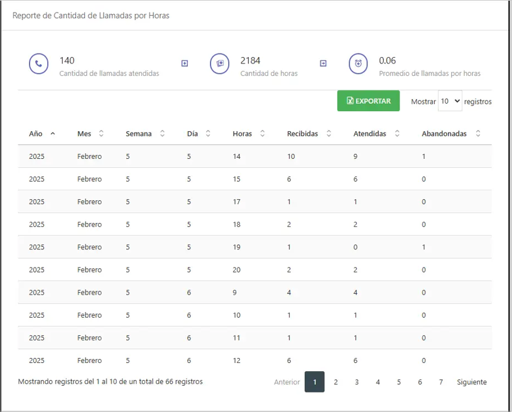Click the alarm clock icon for Promedio de llamadas
Viewport: 512px width, 412px height.
click(358, 63)
